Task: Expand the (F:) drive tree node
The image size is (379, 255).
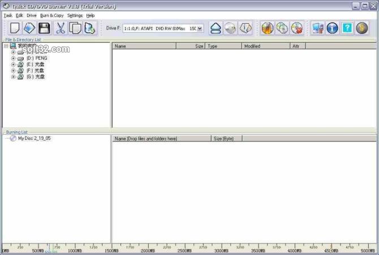Action: tap(14, 71)
